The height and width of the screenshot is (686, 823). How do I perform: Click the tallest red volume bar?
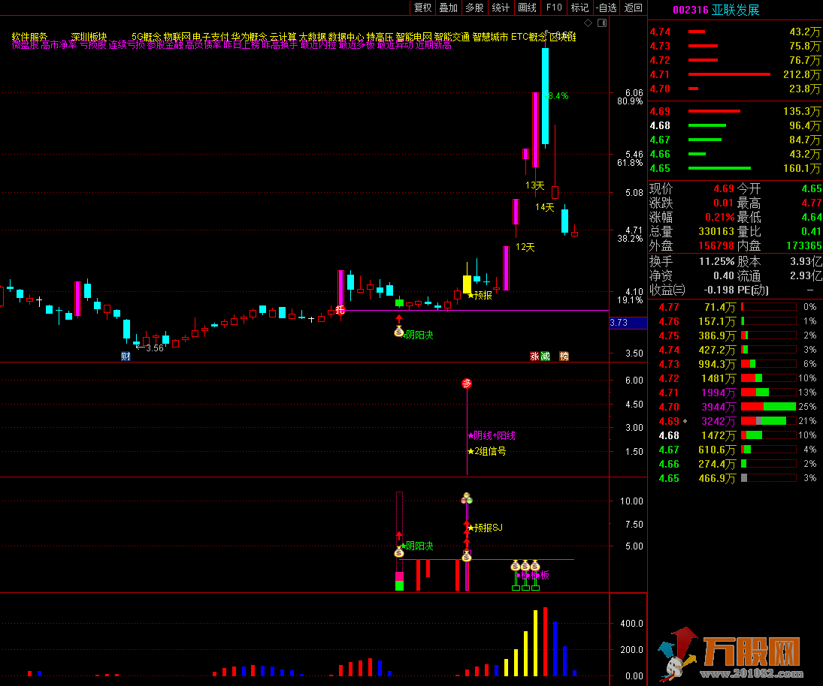[546, 642]
